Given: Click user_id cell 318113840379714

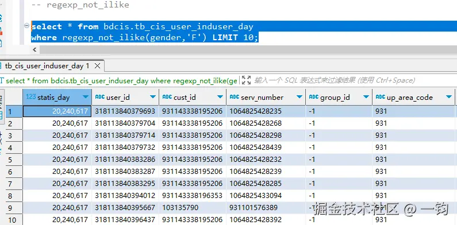Looking at the screenshot, I should point(125,135).
